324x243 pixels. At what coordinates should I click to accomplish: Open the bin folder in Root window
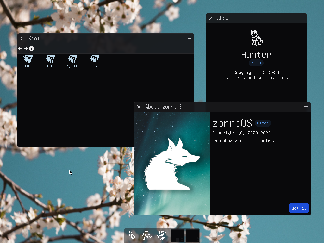50,61
